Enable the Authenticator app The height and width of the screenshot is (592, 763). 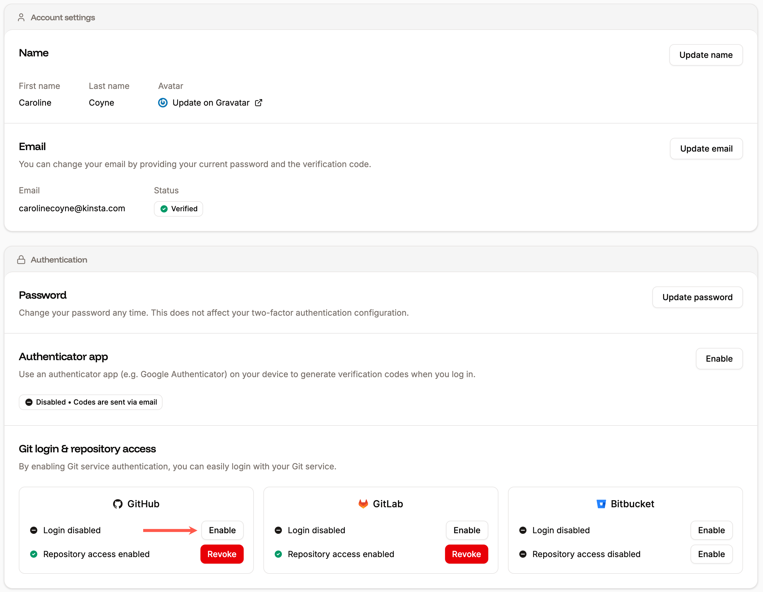tap(719, 359)
